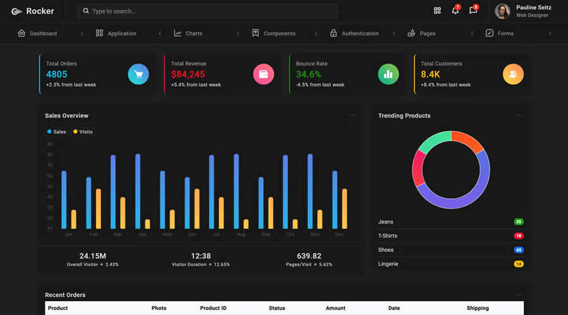Open Pauline Seitz user profile
The image size is (568, 315).
pyautogui.click(x=523, y=11)
